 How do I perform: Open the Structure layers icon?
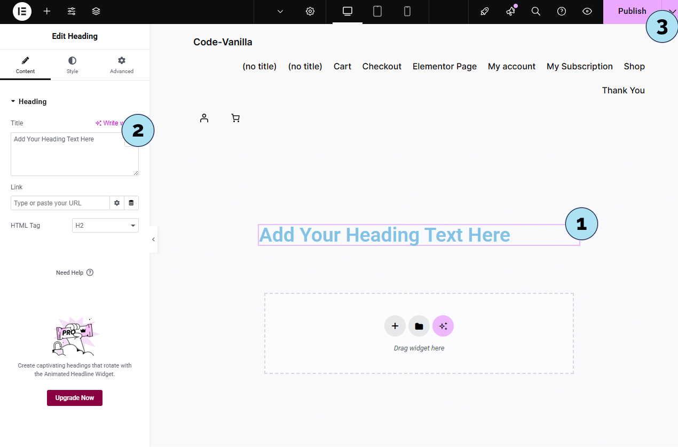coord(96,11)
